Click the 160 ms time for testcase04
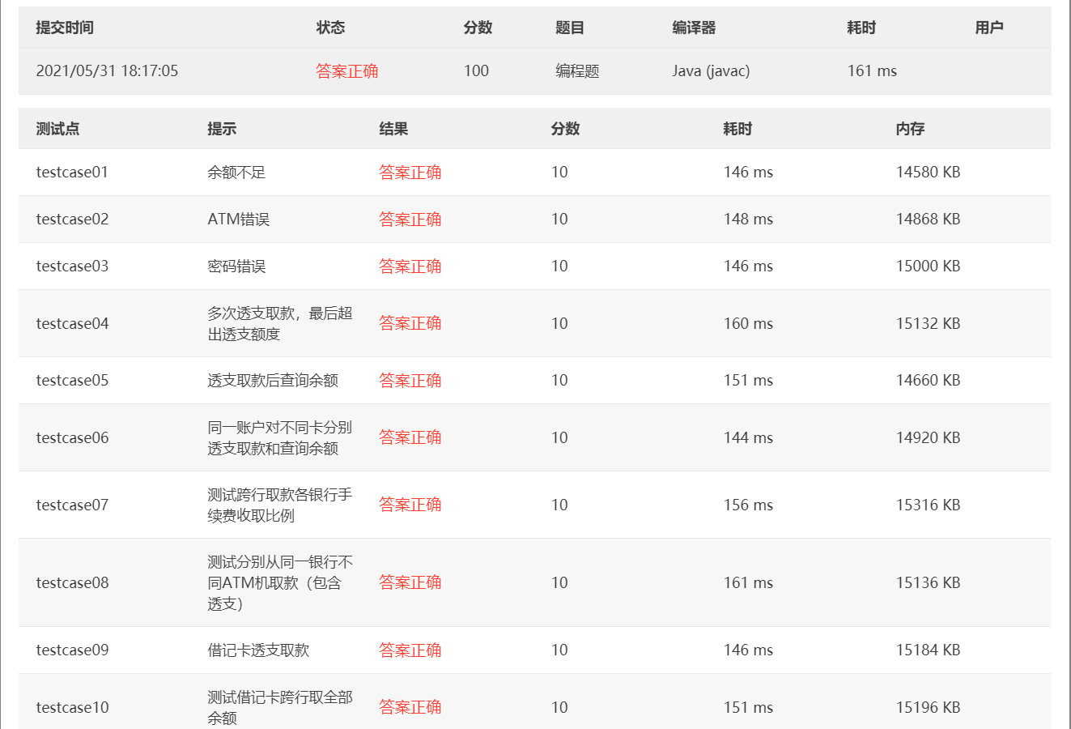1071x729 pixels. (748, 324)
